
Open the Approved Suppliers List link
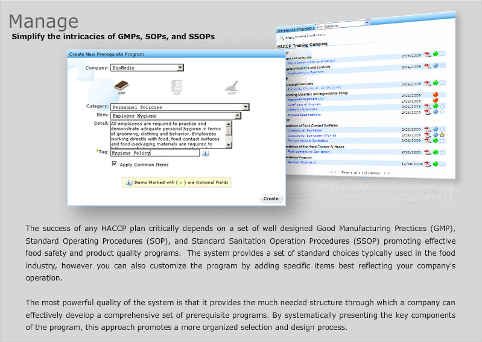(x=306, y=99)
